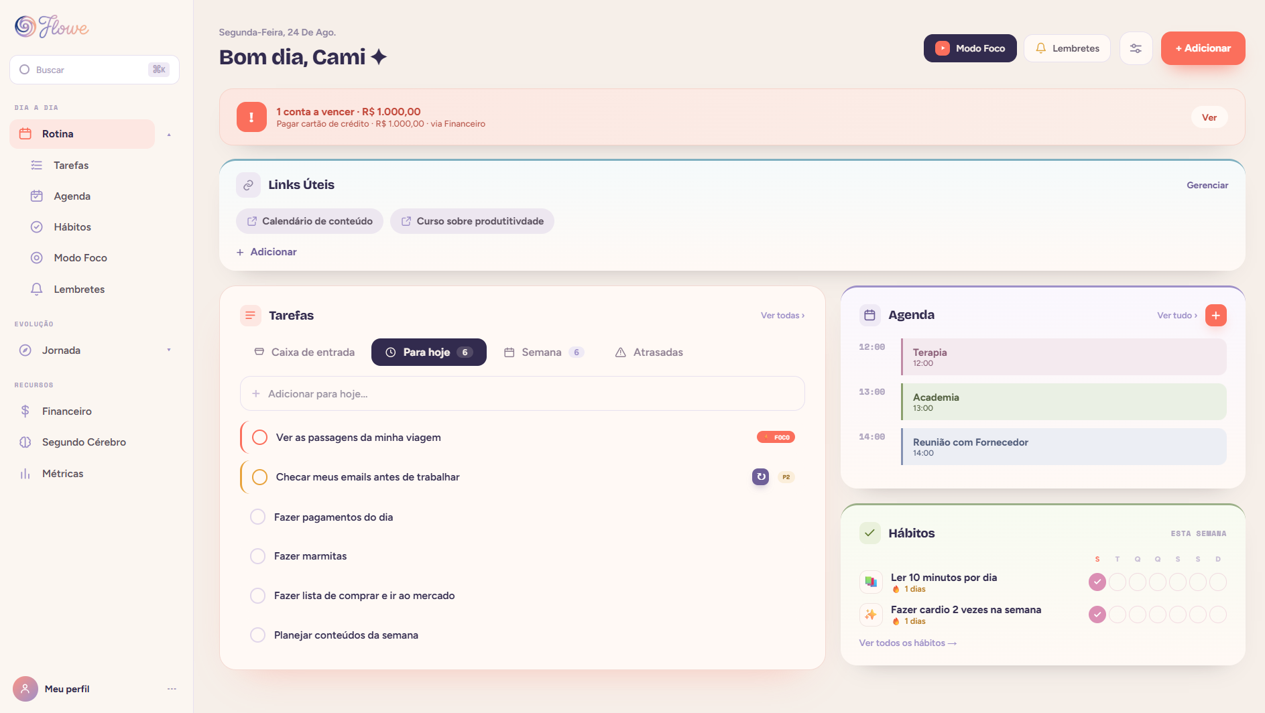Focus the Buscar search field
The image size is (1265, 713).
tap(95, 70)
